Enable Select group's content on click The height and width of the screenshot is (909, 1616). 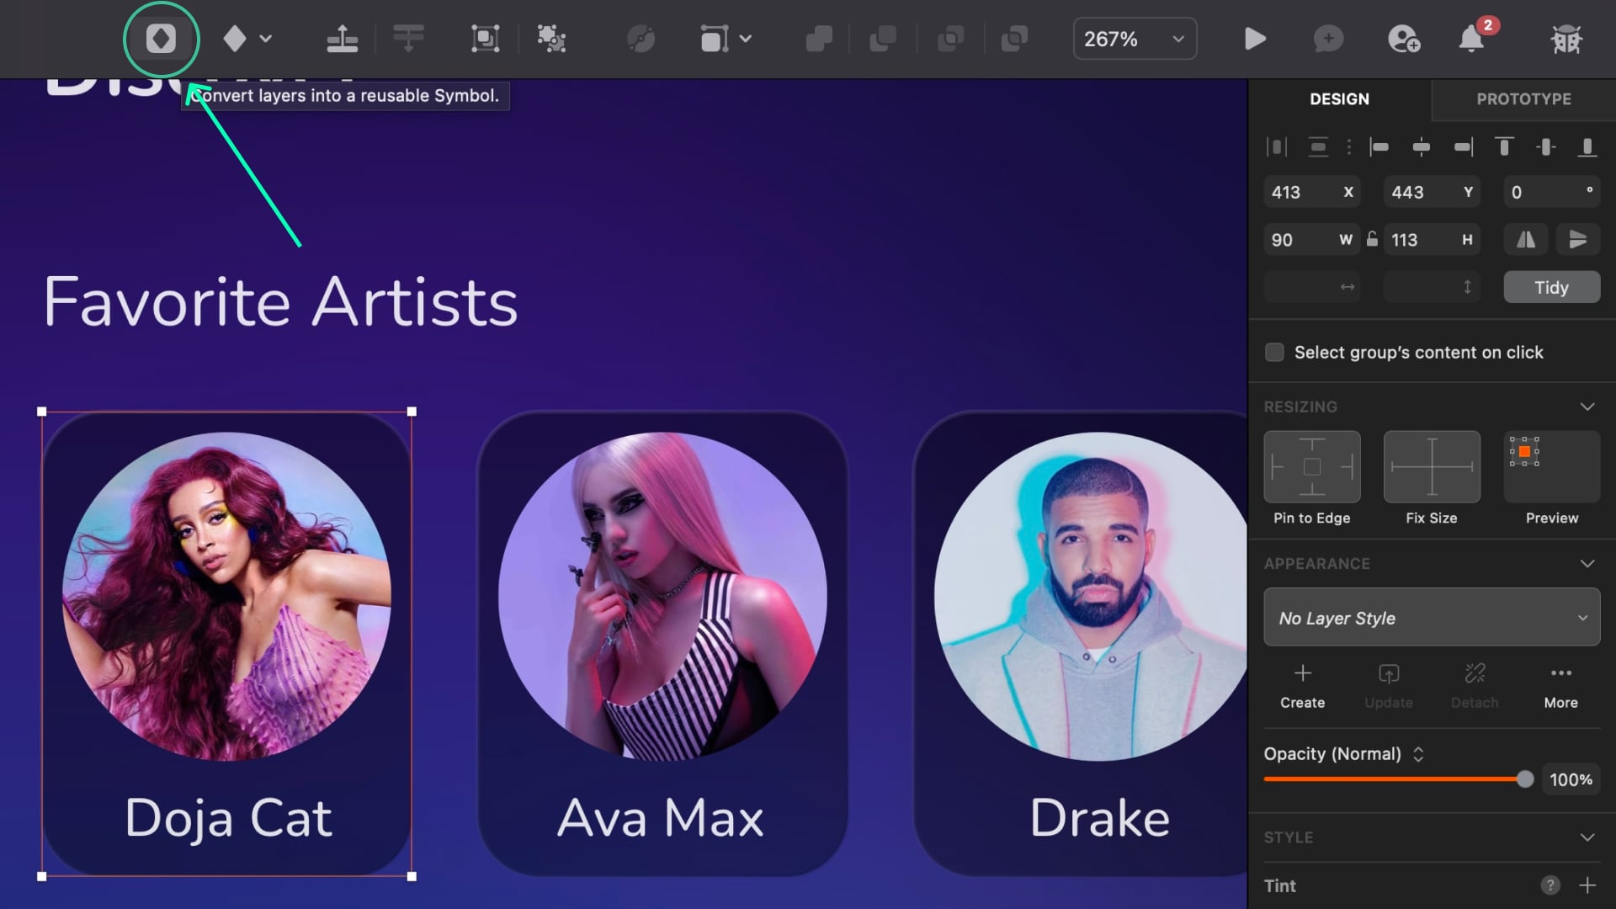click(1274, 352)
